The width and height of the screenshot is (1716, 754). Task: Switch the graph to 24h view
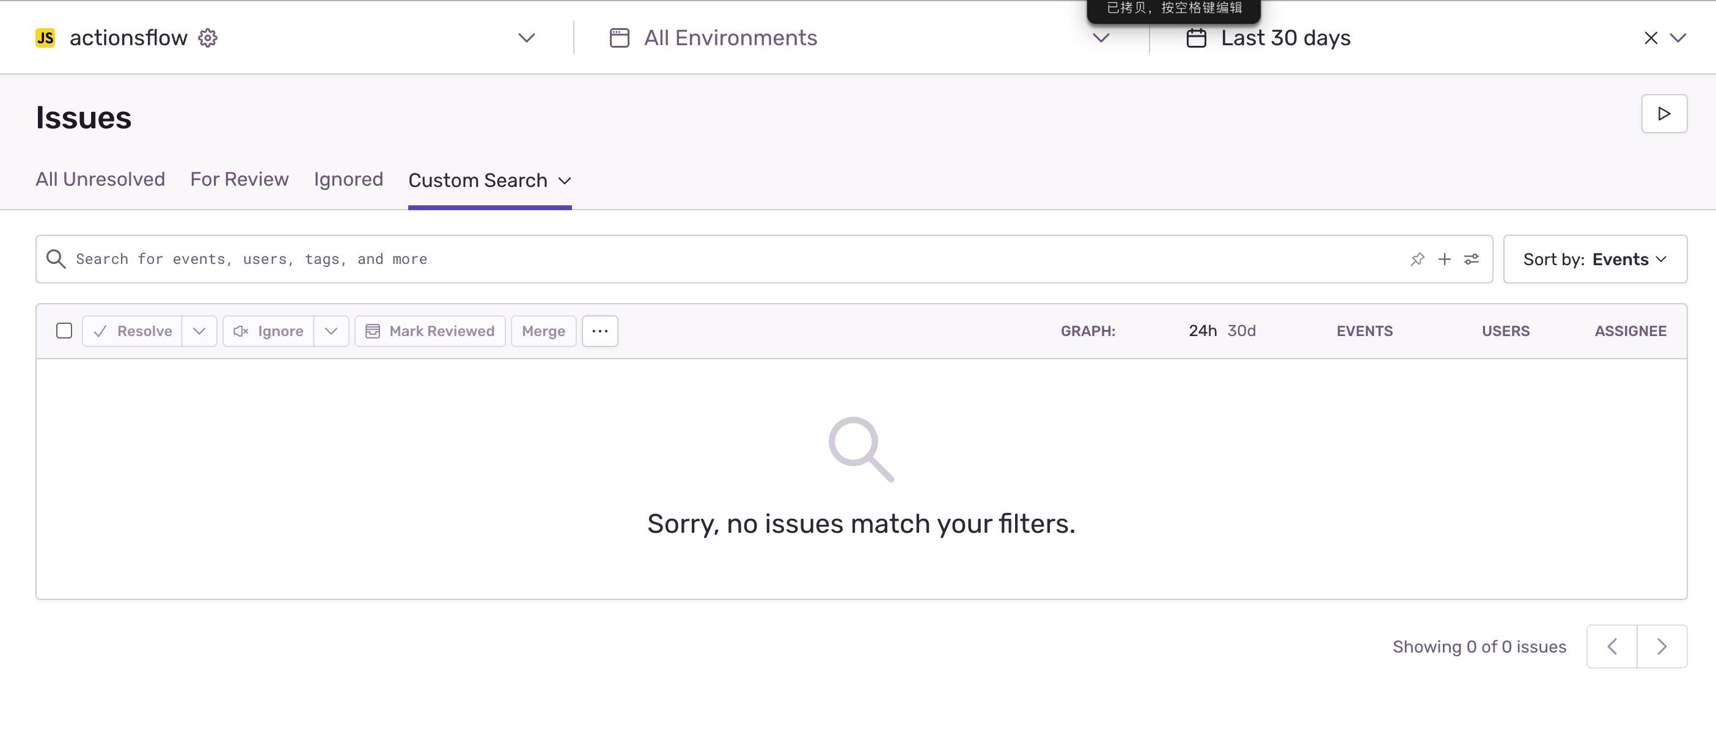[x=1203, y=331]
